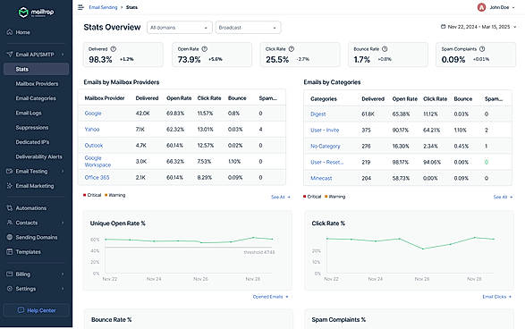Click the Categories column header
The image size is (525, 329).
[x=324, y=98]
